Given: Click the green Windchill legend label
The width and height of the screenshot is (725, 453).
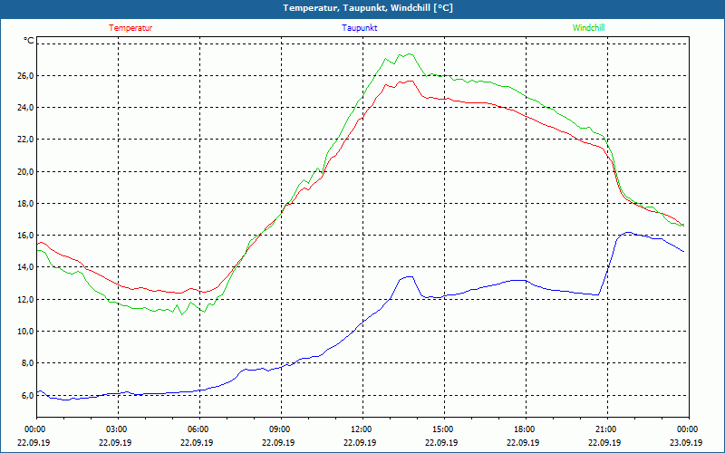Looking at the screenshot, I should pyautogui.click(x=588, y=28).
